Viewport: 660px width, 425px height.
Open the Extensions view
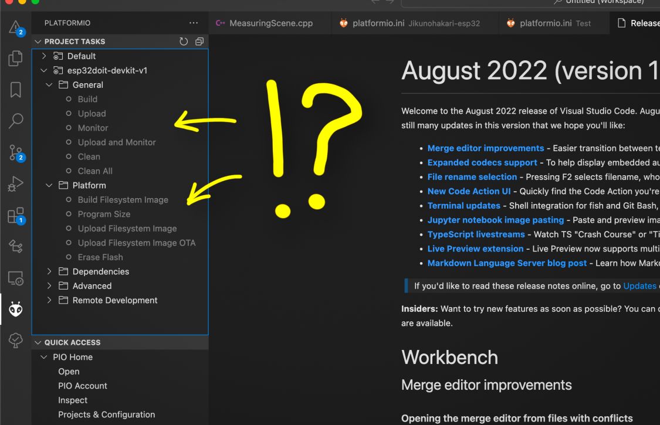(x=16, y=216)
